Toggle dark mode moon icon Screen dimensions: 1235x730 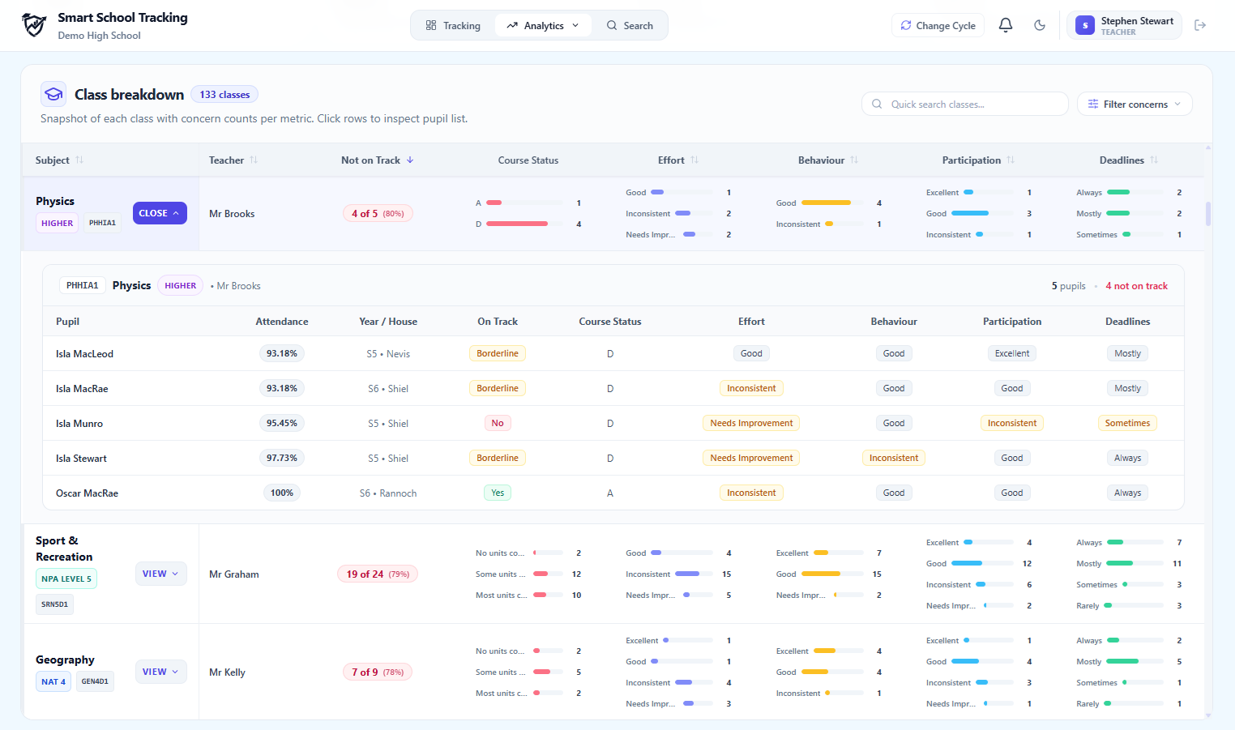pos(1040,25)
